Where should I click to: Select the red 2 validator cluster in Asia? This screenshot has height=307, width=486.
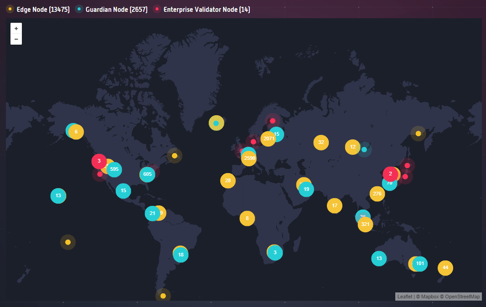390,174
